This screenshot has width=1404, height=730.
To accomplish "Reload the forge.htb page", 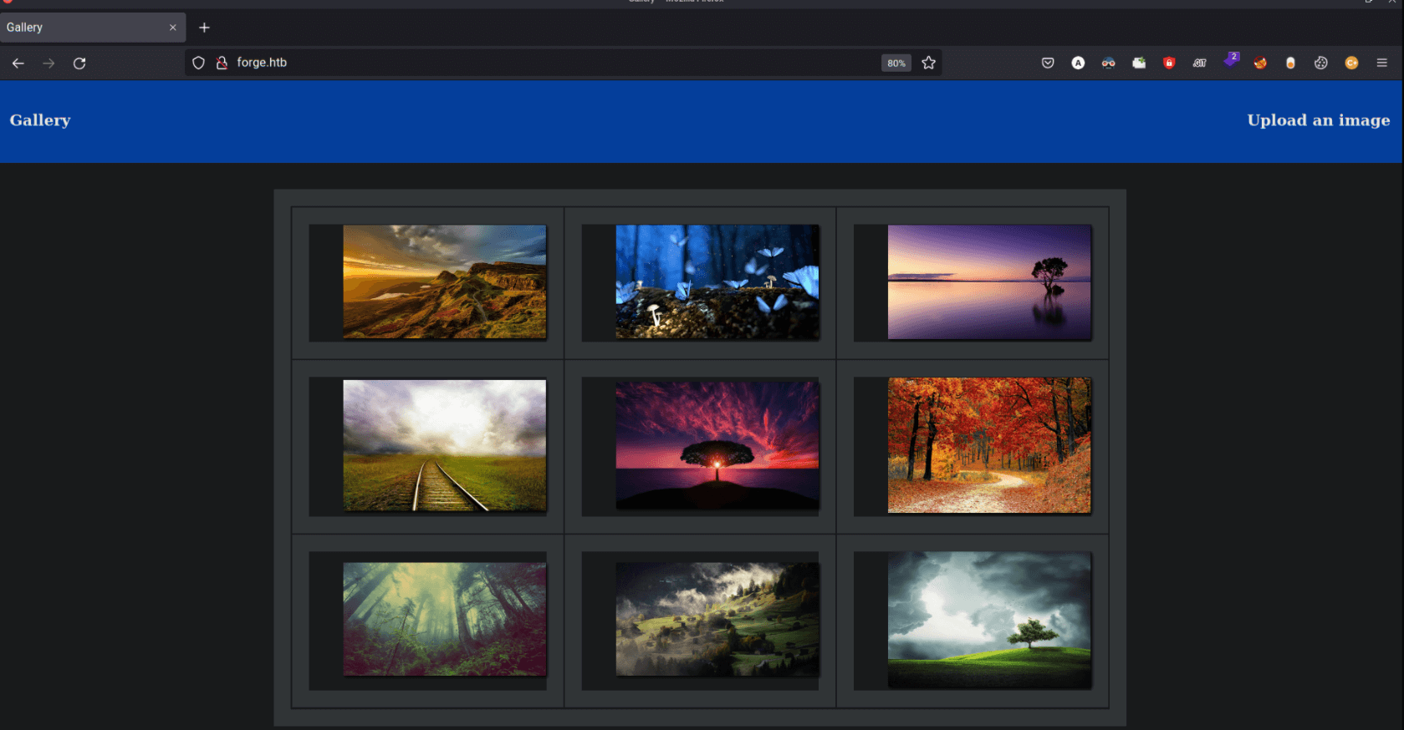I will click(79, 63).
